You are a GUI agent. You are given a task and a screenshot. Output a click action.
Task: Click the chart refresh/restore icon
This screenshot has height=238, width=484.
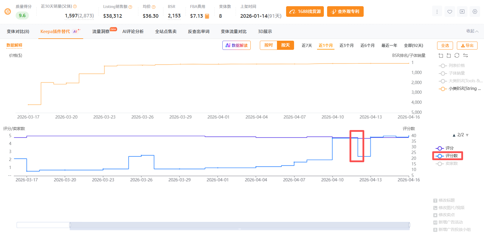click(x=457, y=55)
